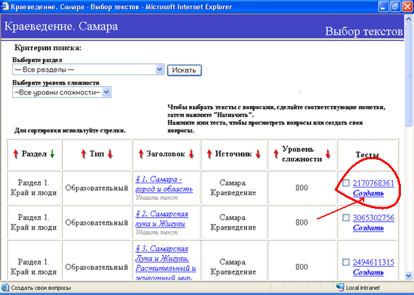Screen dimensions: 414x295
Task: Click Создать under test 2170768361
Action: tap(368, 193)
